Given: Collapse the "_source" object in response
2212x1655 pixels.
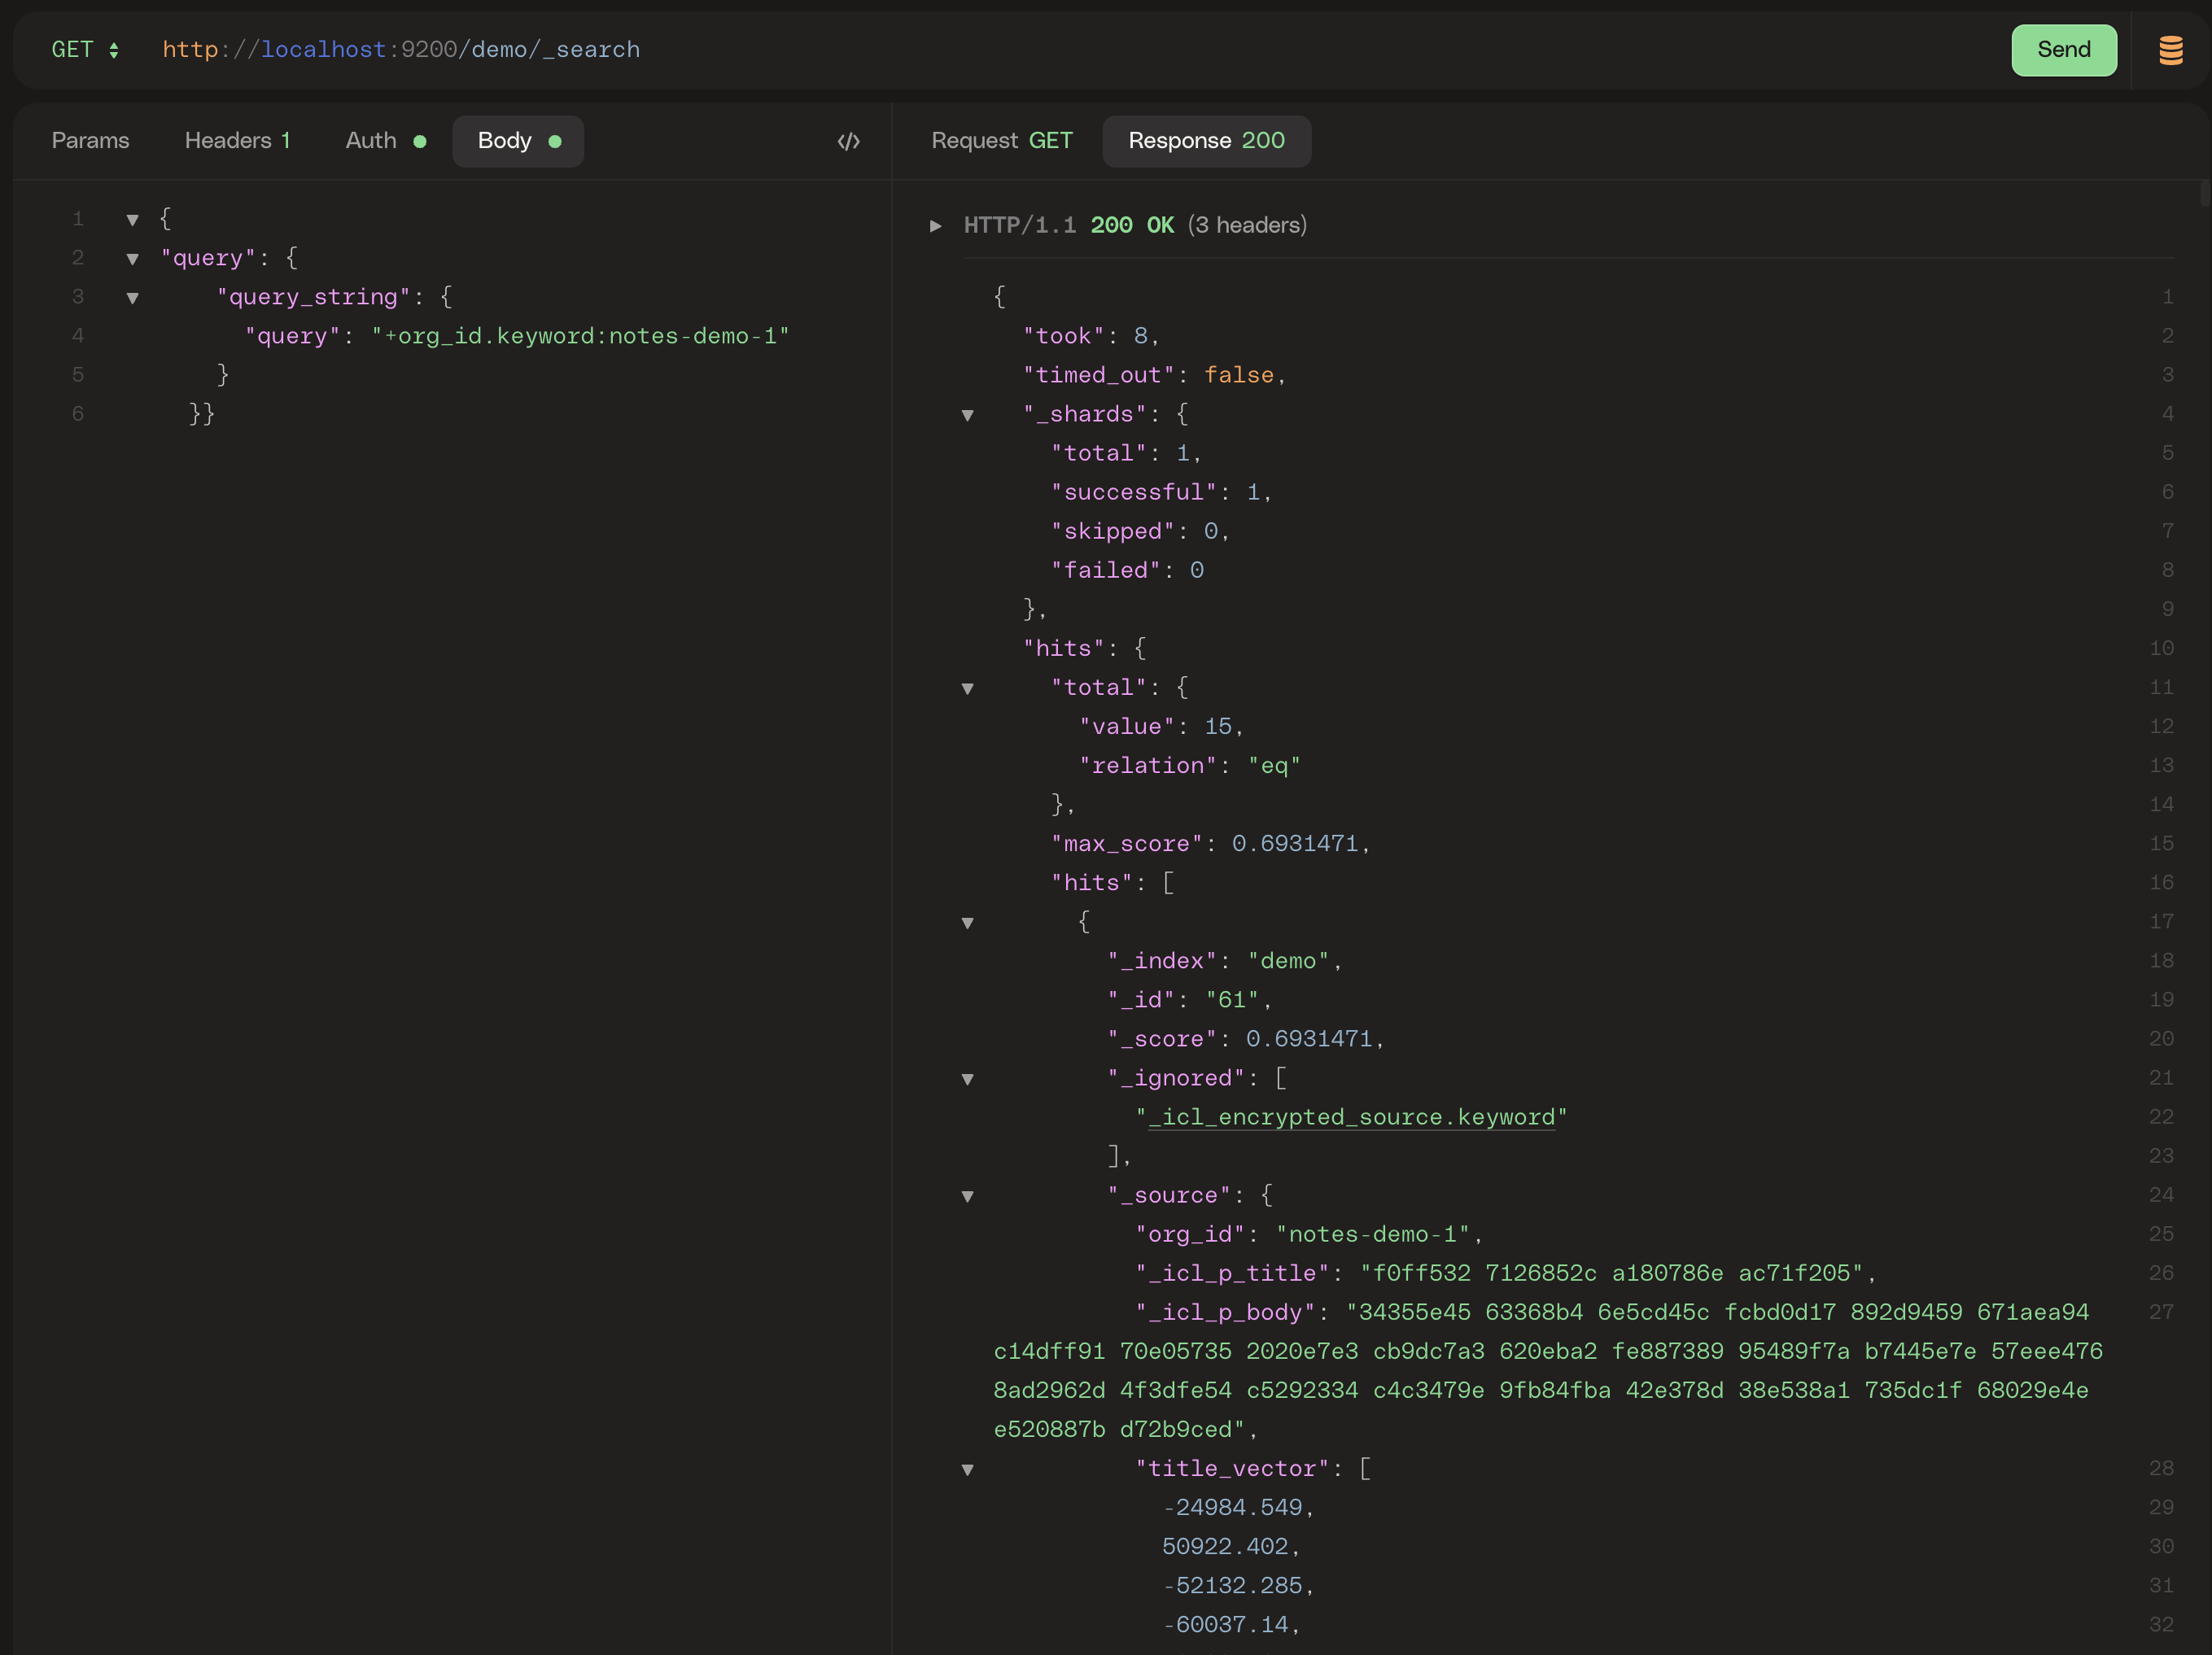Looking at the screenshot, I should (967, 1196).
